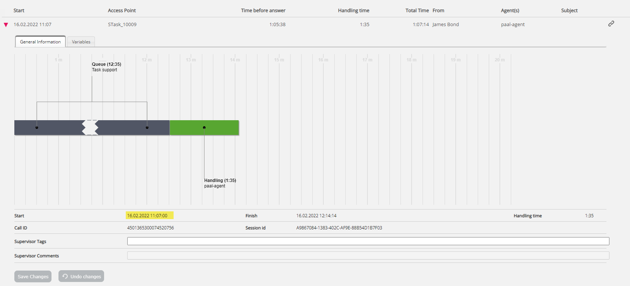Focus the Supervisor Comments field
Viewport: 630px width, 286px height.
368,255
